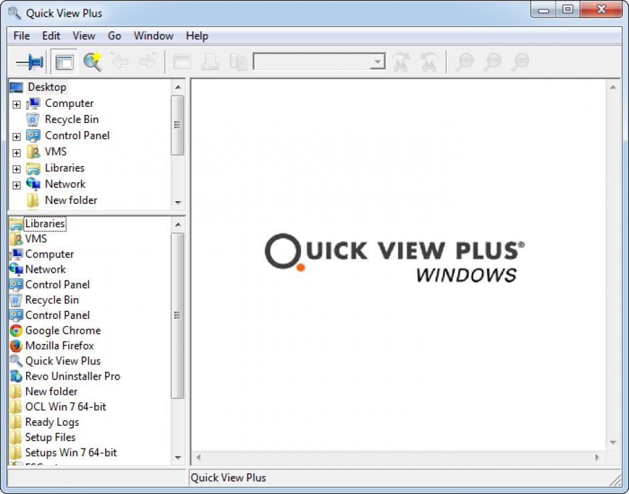This screenshot has width=629, height=494.
Task: Click the back arrow toolbar icon
Action: [x=120, y=61]
